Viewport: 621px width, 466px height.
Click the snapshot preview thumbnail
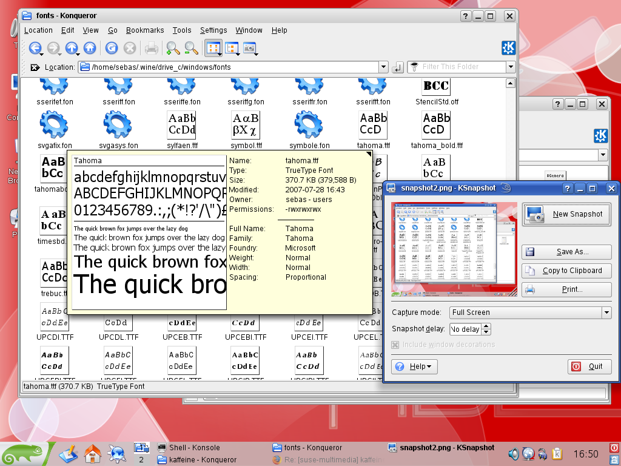pyautogui.click(x=454, y=249)
